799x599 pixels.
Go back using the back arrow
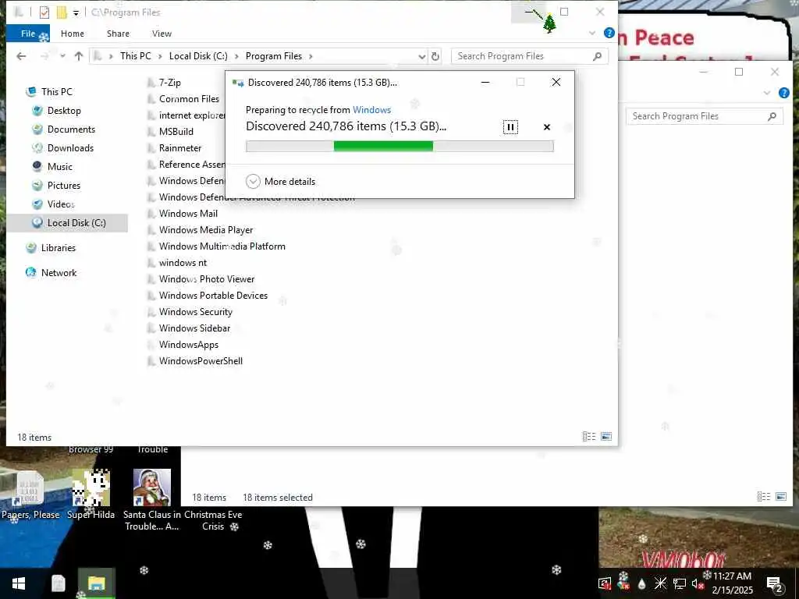coord(21,56)
